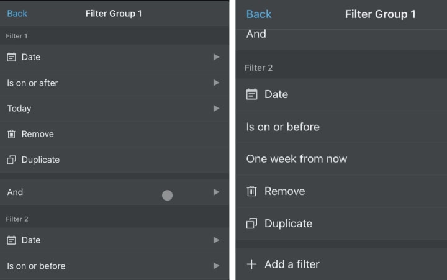The height and width of the screenshot is (280, 447).
Task: Click the calendar icon in left Filter 1
Action: (x=12, y=57)
